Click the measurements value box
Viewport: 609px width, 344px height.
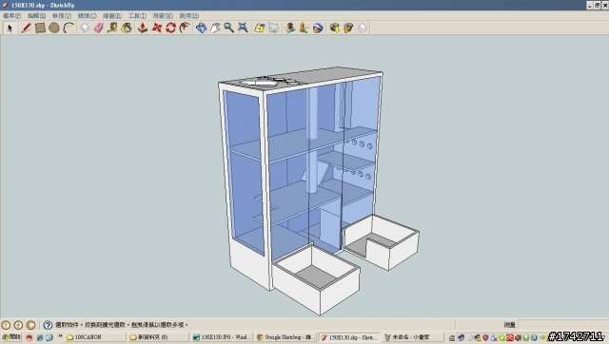562,325
